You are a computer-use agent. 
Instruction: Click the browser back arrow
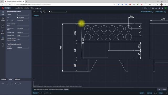2,4
